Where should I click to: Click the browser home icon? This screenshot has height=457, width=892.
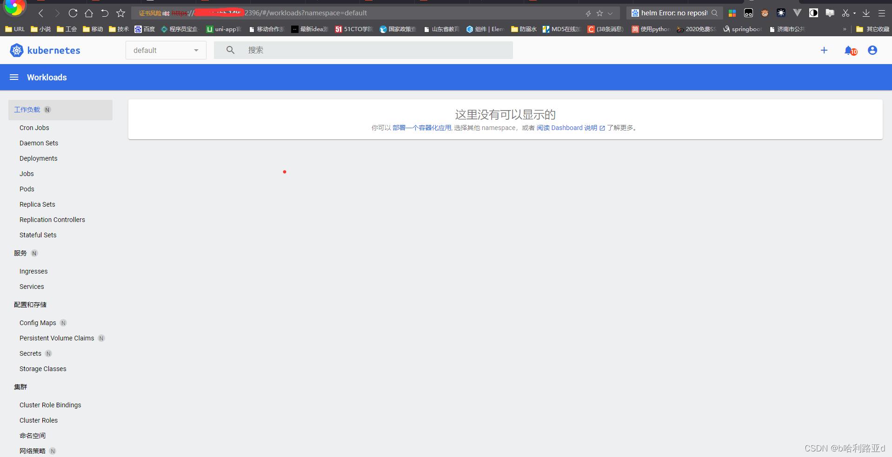88,13
